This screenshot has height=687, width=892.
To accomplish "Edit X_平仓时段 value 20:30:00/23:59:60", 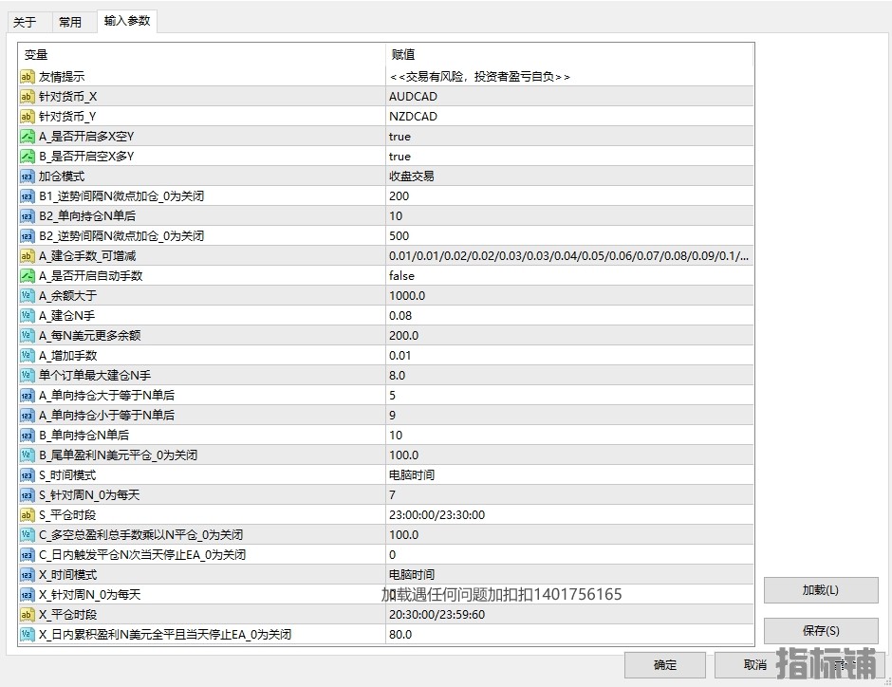I will point(569,614).
